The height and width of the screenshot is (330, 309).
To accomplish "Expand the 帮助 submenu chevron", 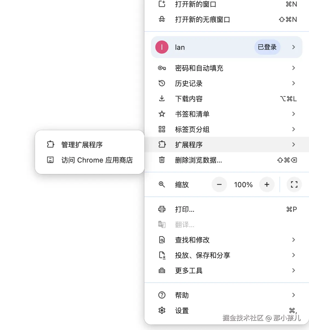I will coord(293,295).
